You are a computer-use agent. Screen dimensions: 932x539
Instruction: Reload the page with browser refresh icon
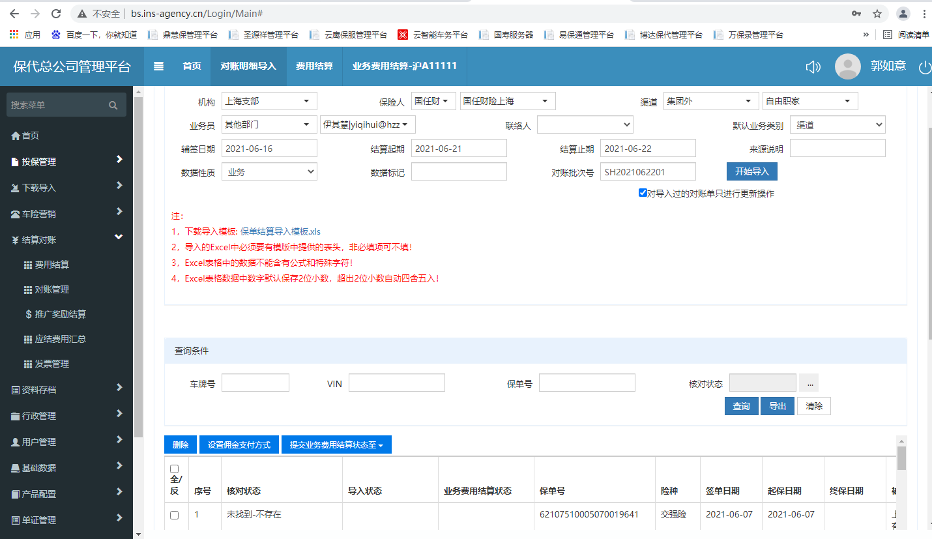click(x=56, y=14)
